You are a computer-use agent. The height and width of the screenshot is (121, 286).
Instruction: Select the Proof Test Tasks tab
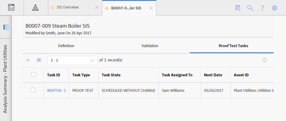click(x=233, y=46)
